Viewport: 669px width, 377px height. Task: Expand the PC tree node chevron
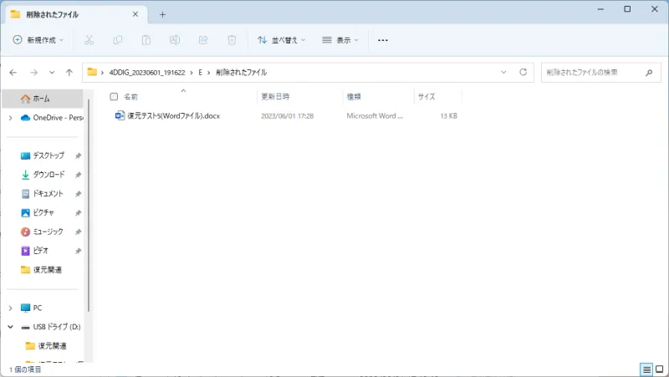tap(11, 308)
